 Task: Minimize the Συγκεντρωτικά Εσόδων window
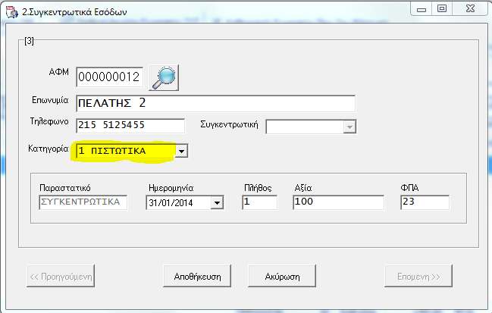pyautogui.click(x=421, y=9)
